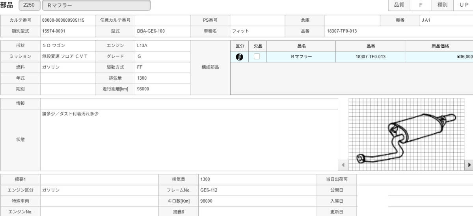Show previous image with left arrow
This screenshot has height=216, width=473.
pyautogui.click(x=343, y=164)
